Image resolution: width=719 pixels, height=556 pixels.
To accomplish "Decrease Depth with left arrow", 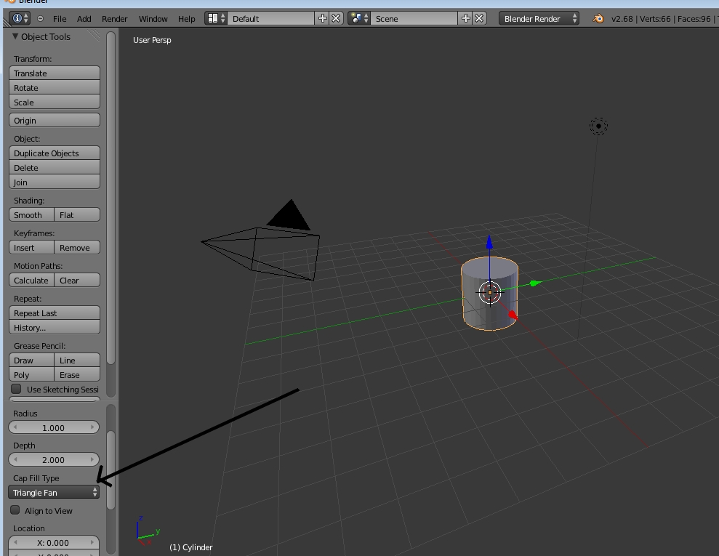I will click(15, 459).
